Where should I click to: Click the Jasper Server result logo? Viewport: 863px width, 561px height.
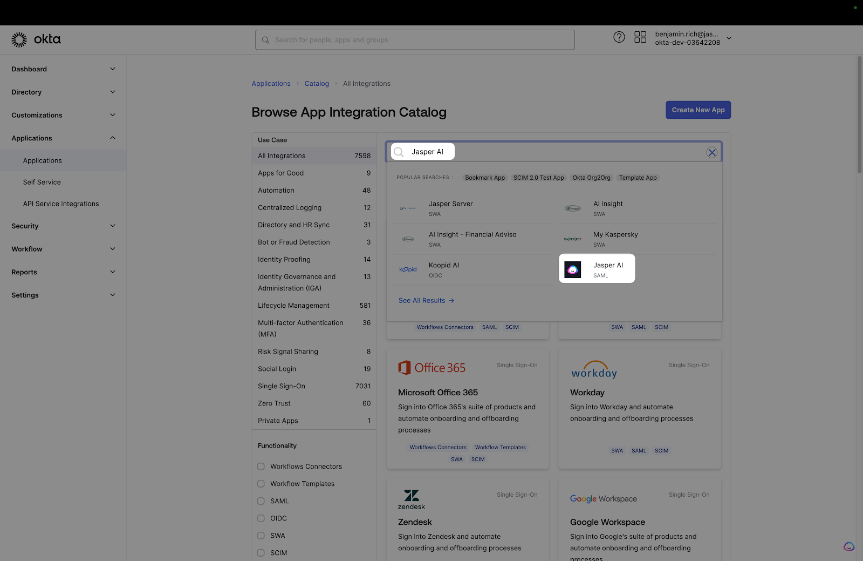coord(408,208)
